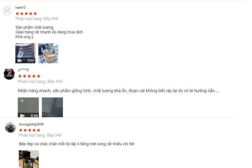Play hakt10's 0:07 review video
This screenshot has height=168, width=252.
[25, 53]
